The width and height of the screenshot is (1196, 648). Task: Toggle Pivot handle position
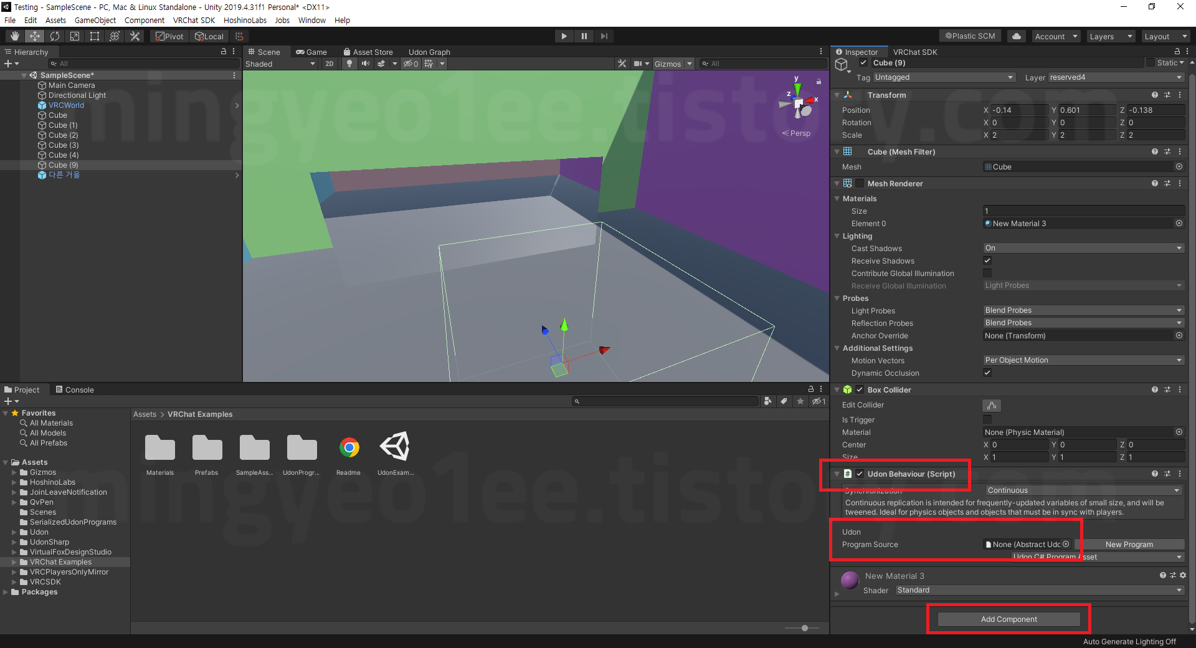pyautogui.click(x=169, y=36)
